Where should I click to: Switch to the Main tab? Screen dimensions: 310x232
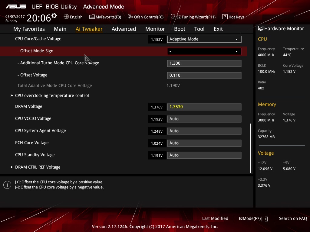pyautogui.click(x=60, y=29)
